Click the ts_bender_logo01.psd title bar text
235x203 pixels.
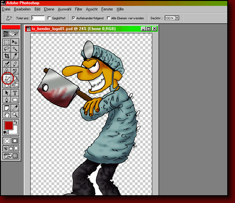click(73, 29)
